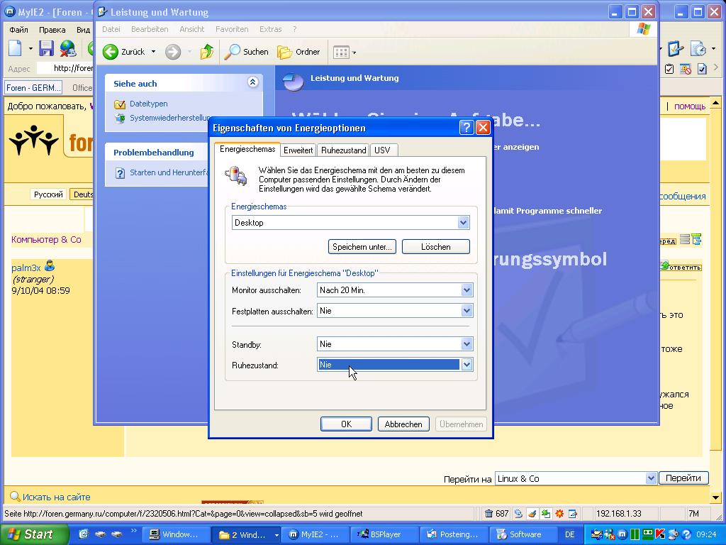Image resolution: width=726 pixels, height=545 pixels.
Task: Click the Zurück back arrow in Explorer toolbar
Action: click(111, 52)
